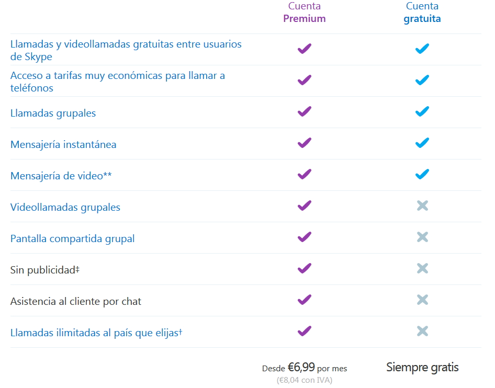Follow the Llamadas grupales link
The image size is (495, 388).
pos(53,113)
